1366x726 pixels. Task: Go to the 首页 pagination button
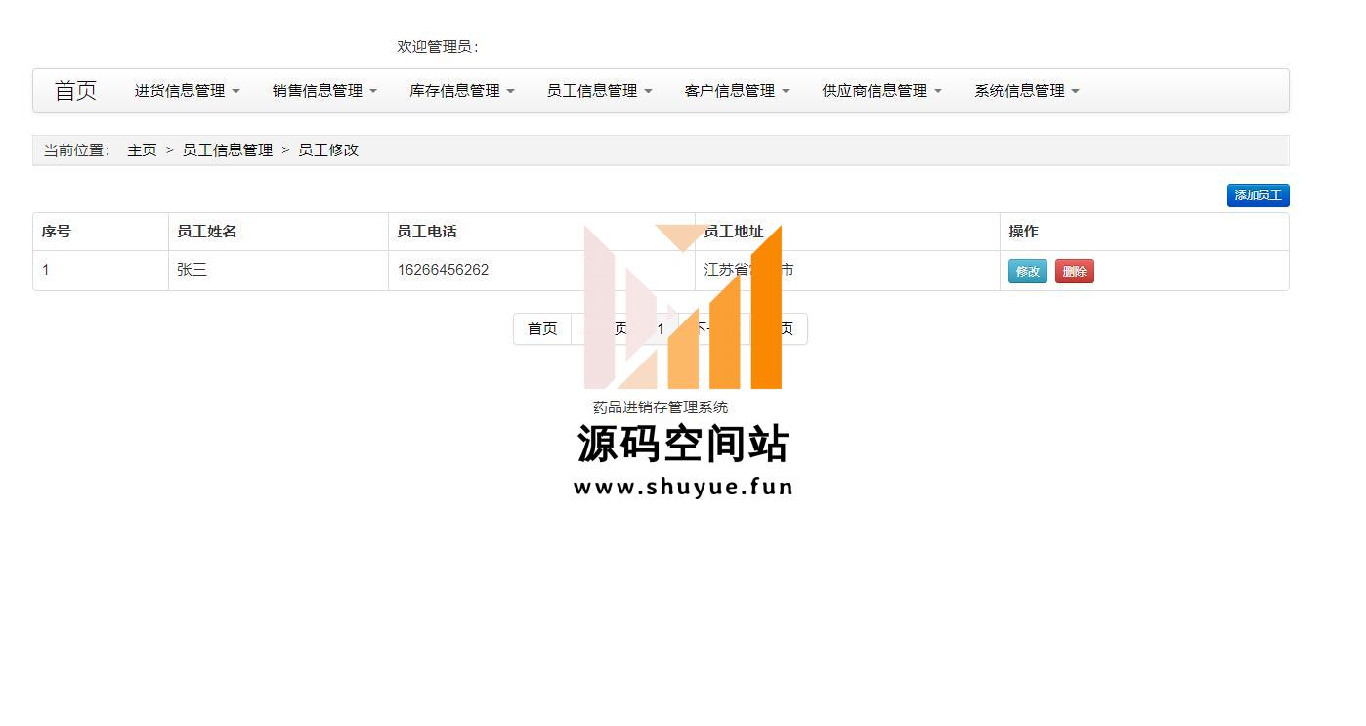pos(542,329)
